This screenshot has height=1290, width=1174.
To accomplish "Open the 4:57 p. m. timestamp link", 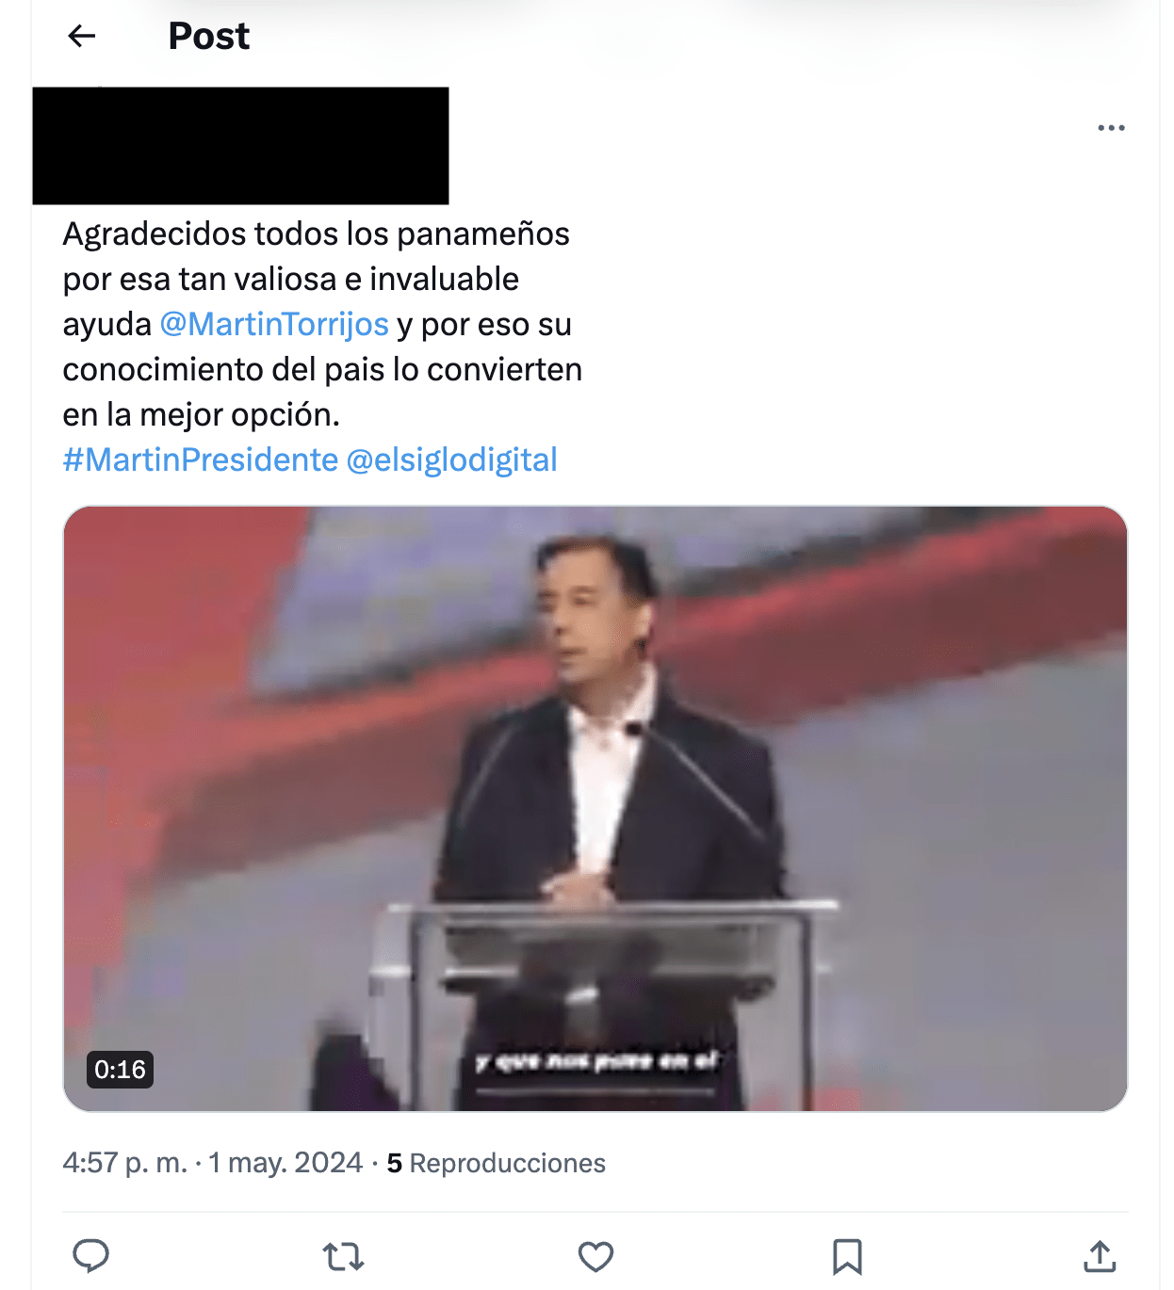I will click(x=125, y=1163).
